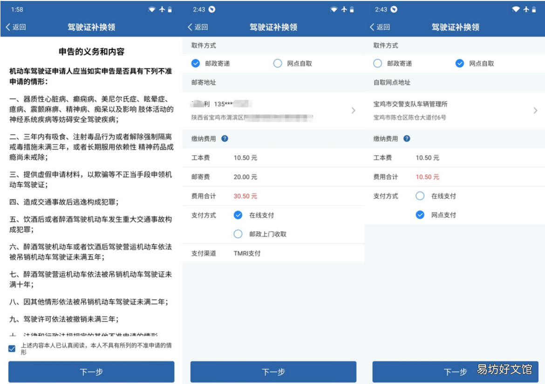The height and width of the screenshot is (384, 545).
Task: Tap the 20.00 元 postage fee value
Action: click(x=245, y=177)
